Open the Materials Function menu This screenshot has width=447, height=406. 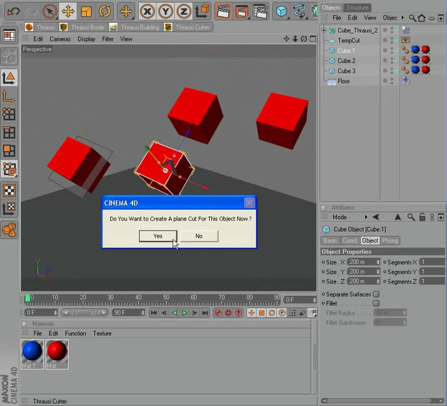75,333
